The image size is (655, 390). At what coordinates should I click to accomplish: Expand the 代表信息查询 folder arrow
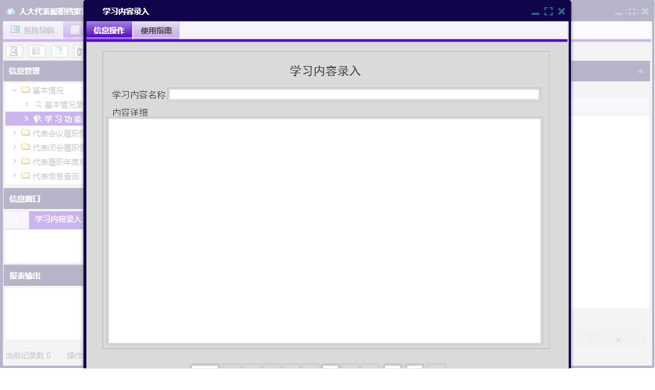[14, 176]
